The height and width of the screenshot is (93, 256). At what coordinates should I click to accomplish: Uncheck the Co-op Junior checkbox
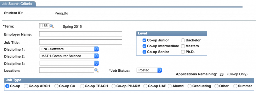[144, 40]
